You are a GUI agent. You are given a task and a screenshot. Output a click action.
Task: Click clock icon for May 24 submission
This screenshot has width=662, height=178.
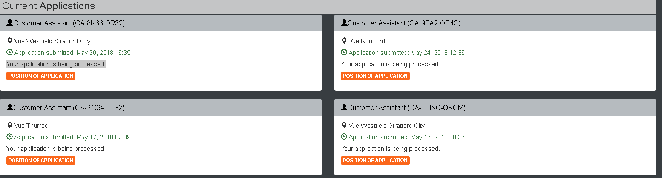(344, 53)
